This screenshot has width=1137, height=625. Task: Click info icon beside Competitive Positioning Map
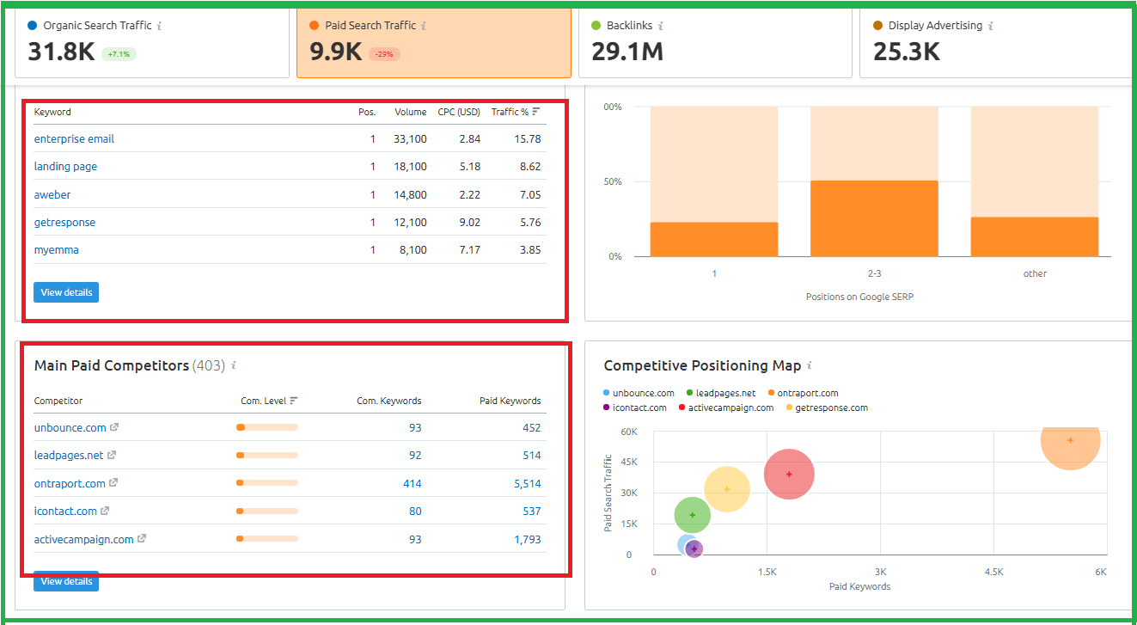pyautogui.click(x=810, y=365)
